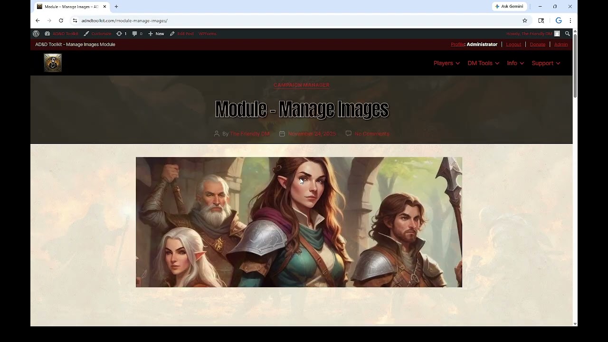The width and height of the screenshot is (608, 342).
Task: Click the No Comments link
Action: (x=372, y=134)
